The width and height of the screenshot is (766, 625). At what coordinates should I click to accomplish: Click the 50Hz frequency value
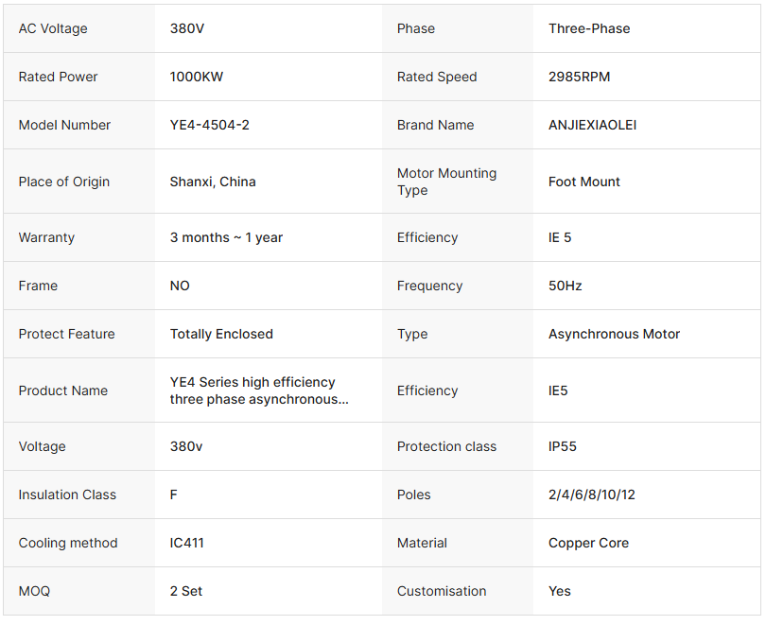(566, 286)
